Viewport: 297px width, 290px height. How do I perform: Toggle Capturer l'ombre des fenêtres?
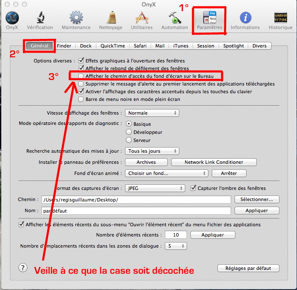coord(193,188)
